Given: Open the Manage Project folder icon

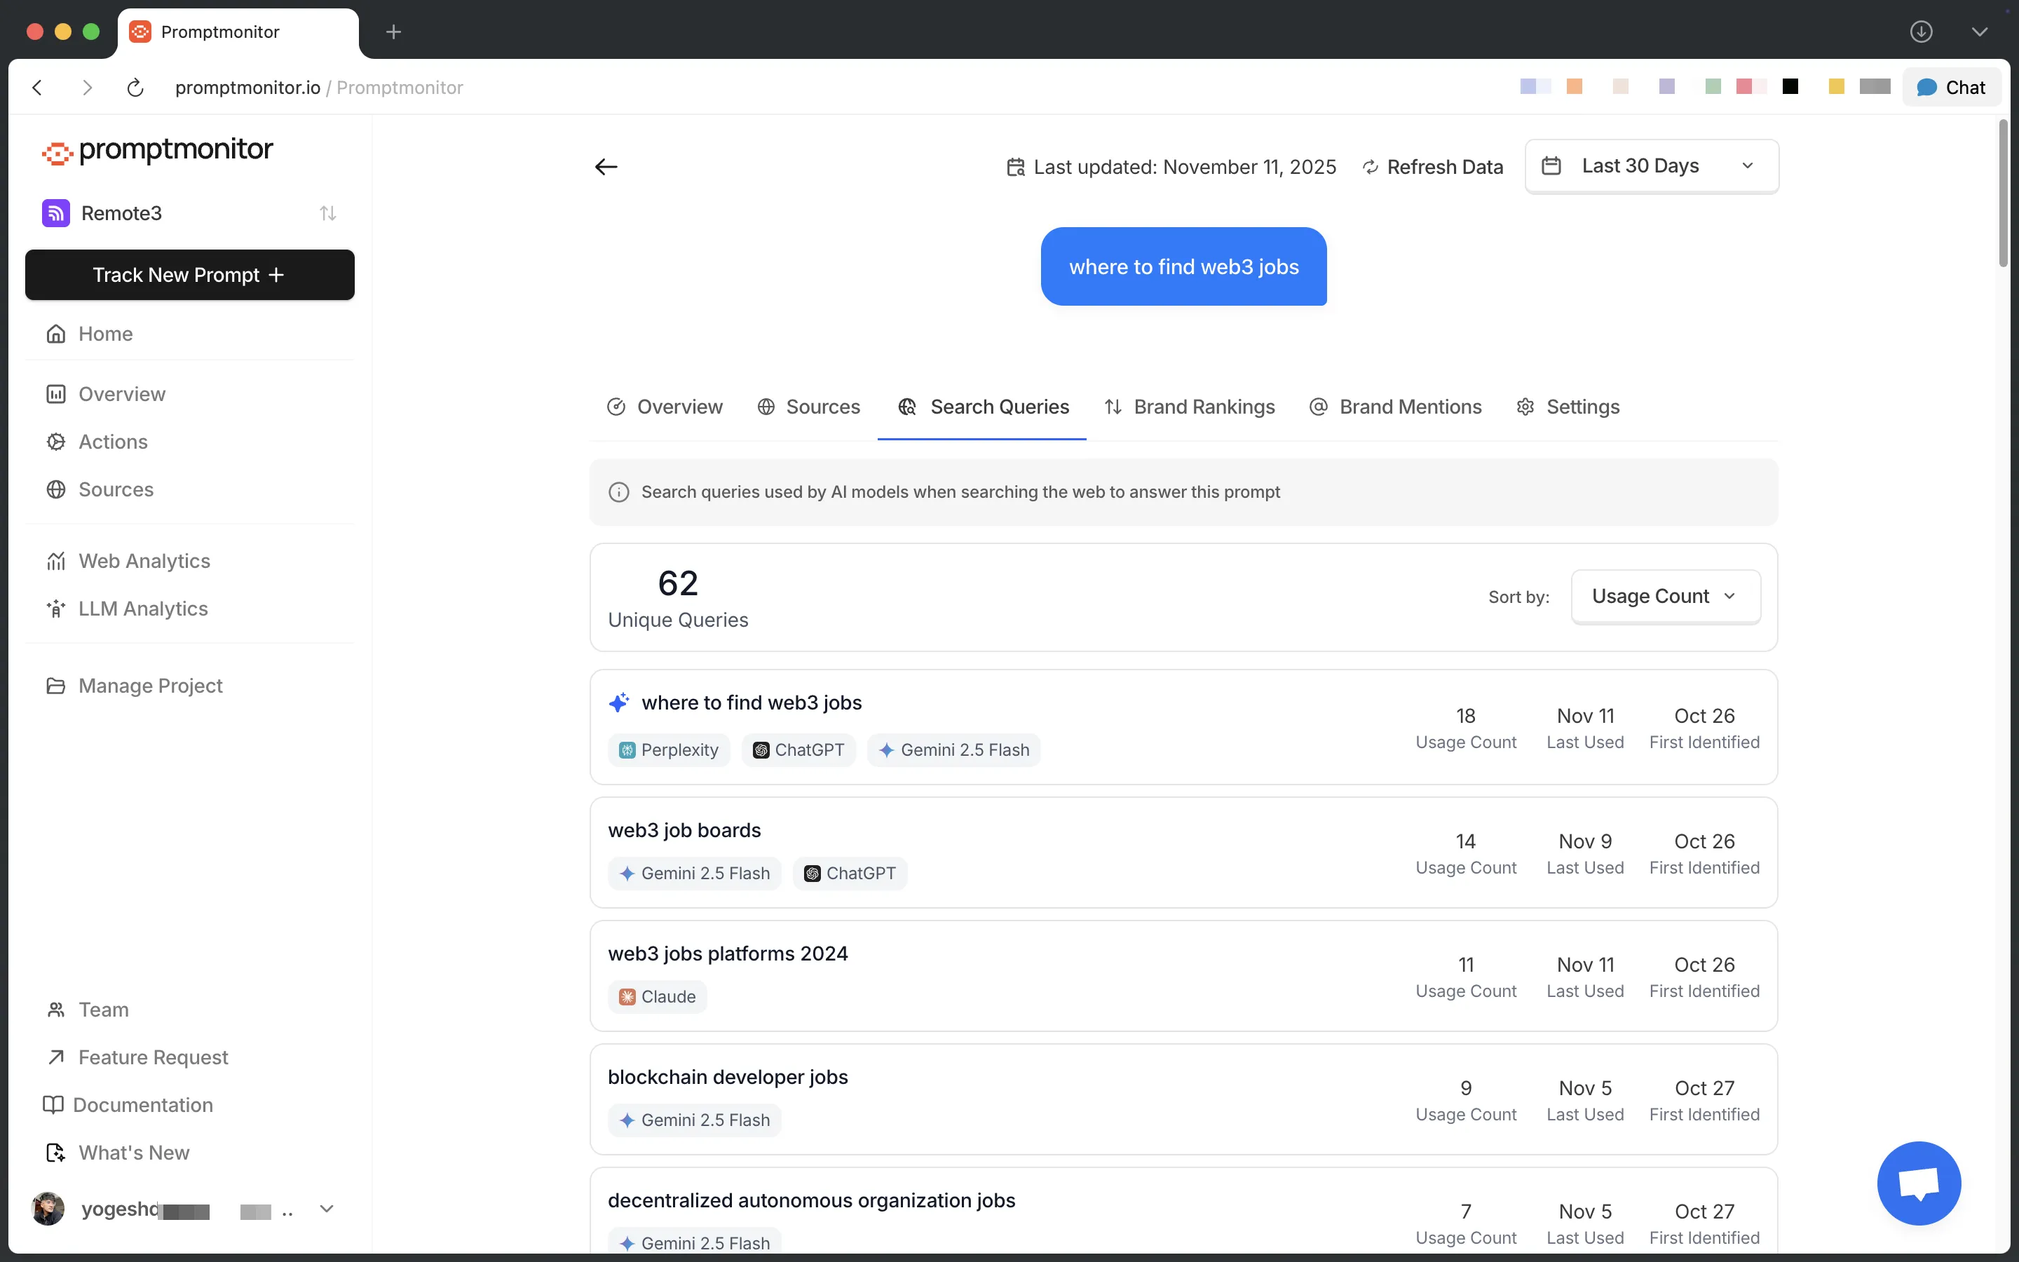Looking at the screenshot, I should pos(56,685).
